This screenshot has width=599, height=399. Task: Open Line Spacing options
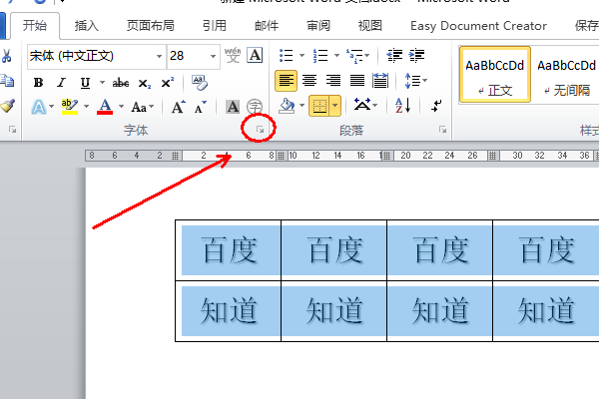[x=415, y=81]
